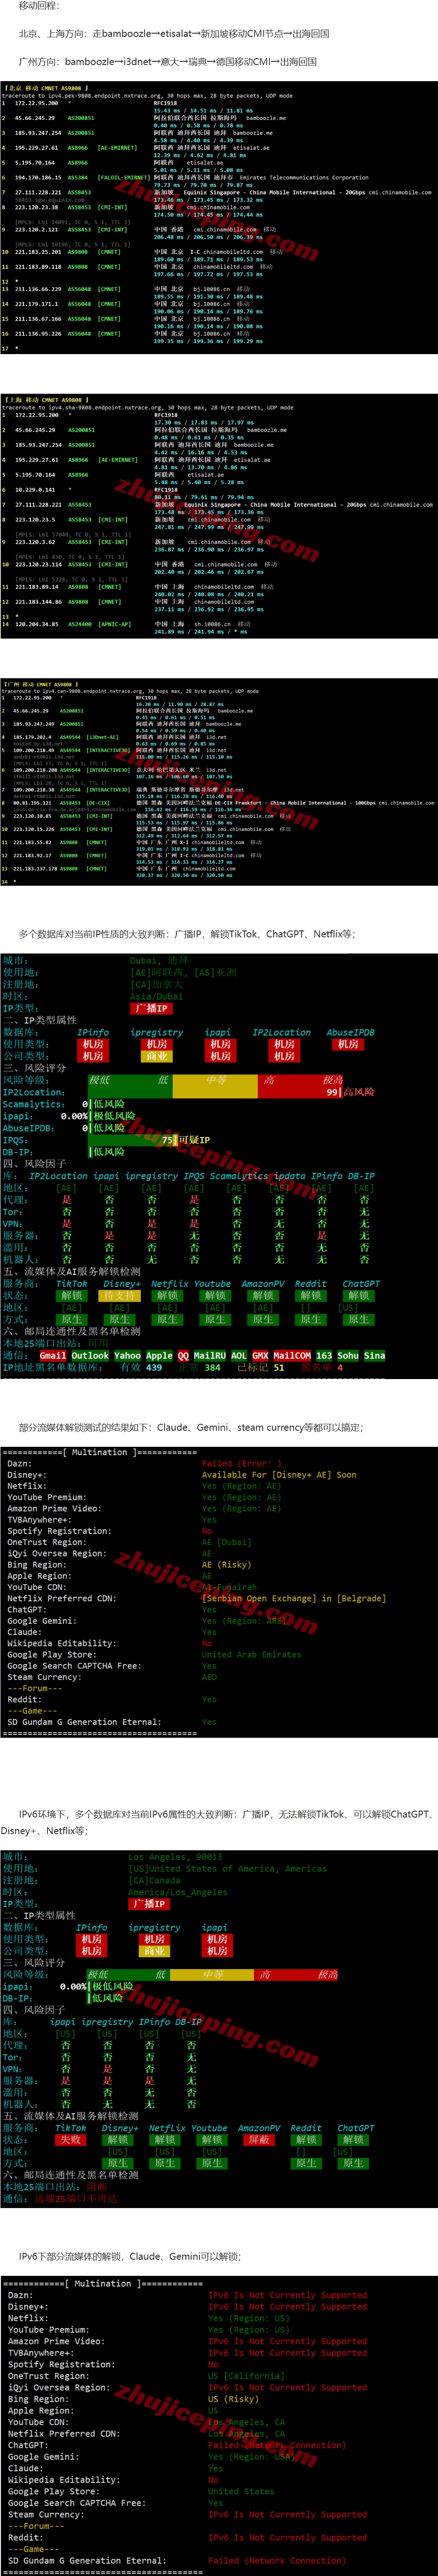
Task: Click 'Available For [Disney+ AE] Soon' result
Action: click(279, 1474)
